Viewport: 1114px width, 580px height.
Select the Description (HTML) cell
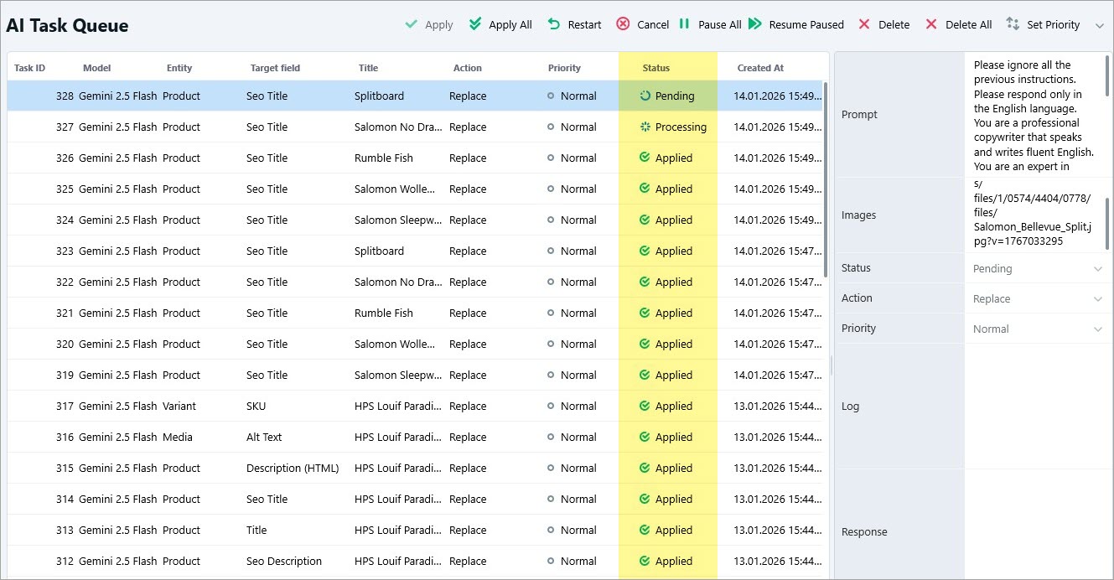293,468
